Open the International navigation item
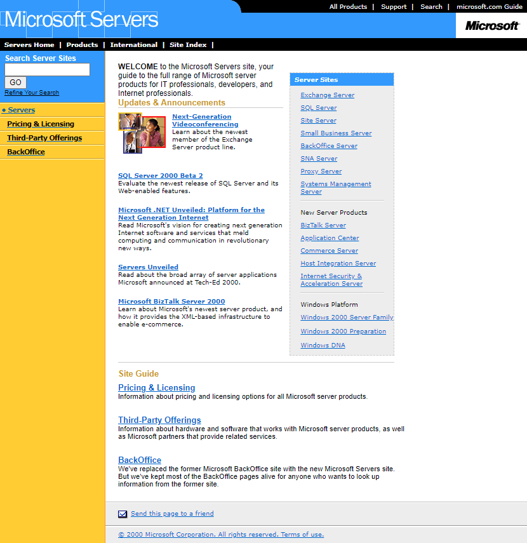The height and width of the screenshot is (543, 527). [x=133, y=44]
